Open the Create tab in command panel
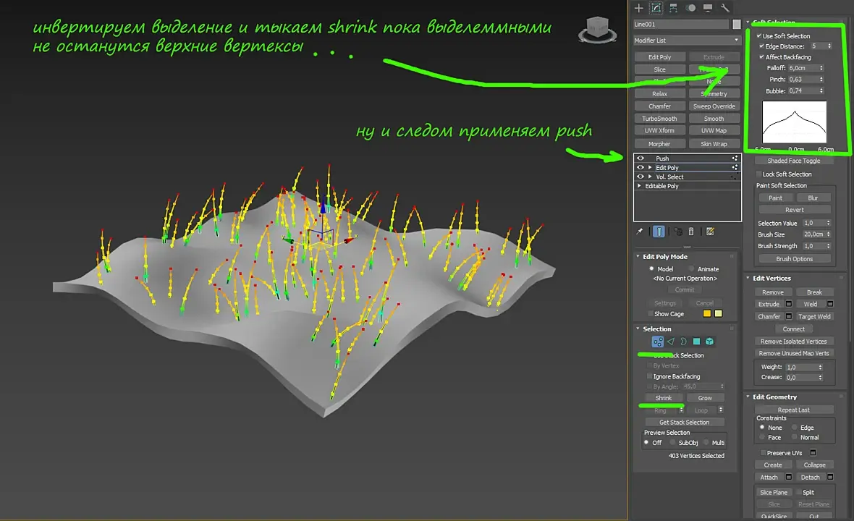854x521 pixels. pyautogui.click(x=638, y=8)
